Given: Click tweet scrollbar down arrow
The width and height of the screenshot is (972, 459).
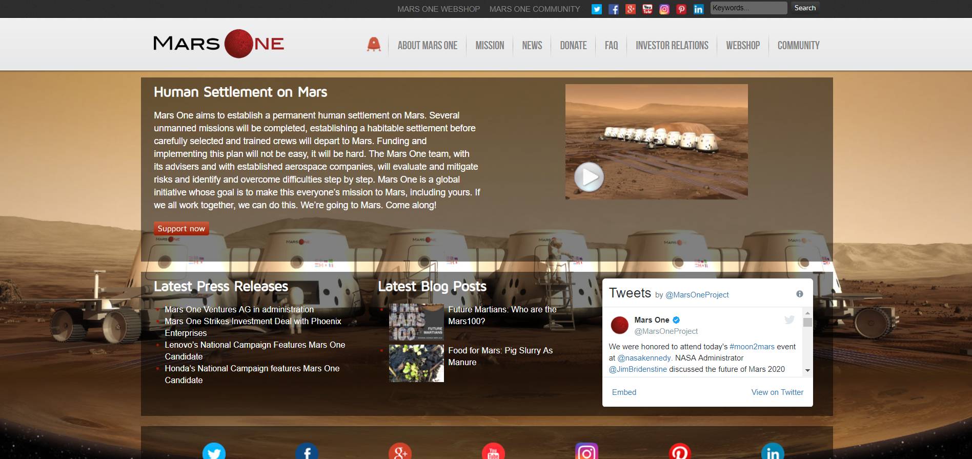Looking at the screenshot, I should [807, 370].
